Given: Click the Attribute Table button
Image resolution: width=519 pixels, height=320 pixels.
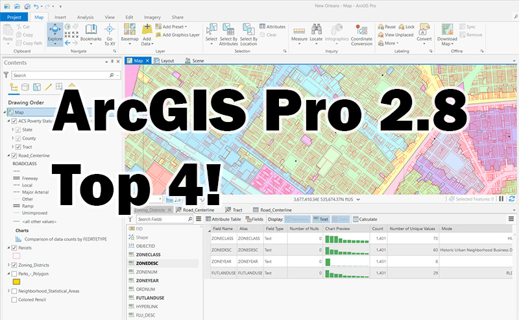Looking at the screenshot, I should 223,219.
